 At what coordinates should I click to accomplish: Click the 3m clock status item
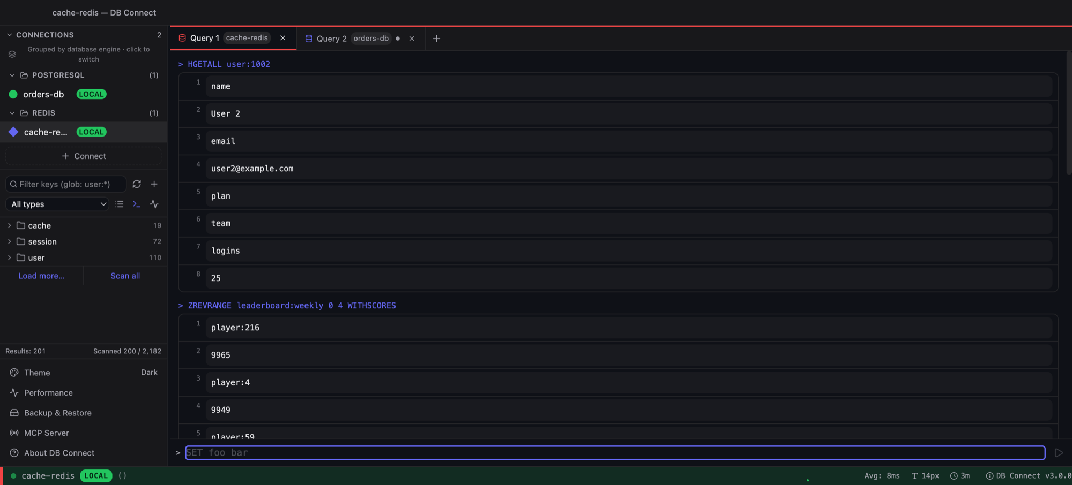[960, 475]
